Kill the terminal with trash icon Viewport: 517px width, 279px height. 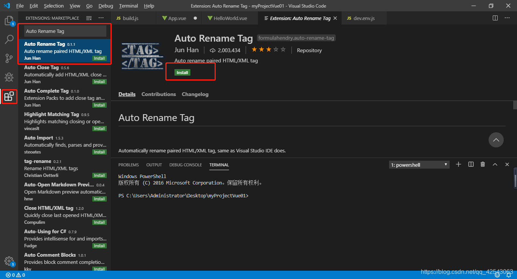pyautogui.click(x=483, y=164)
